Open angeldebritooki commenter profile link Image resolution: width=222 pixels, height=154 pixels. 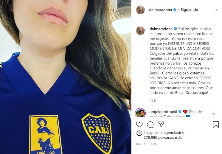tap(163, 112)
